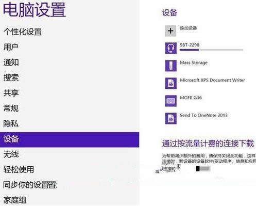The height and width of the screenshot is (206, 256).
Task: Select the Mass Storage device icon
Action: pyautogui.click(x=170, y=66)
